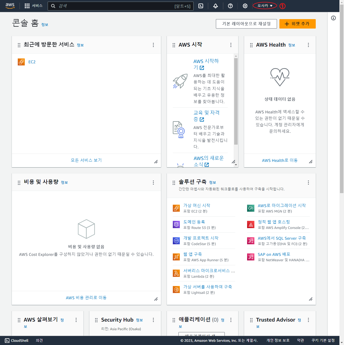344x345 pixels.
Task: Open options menu of 비용 및 사용량 widget
Action: (x=153, y=183)
